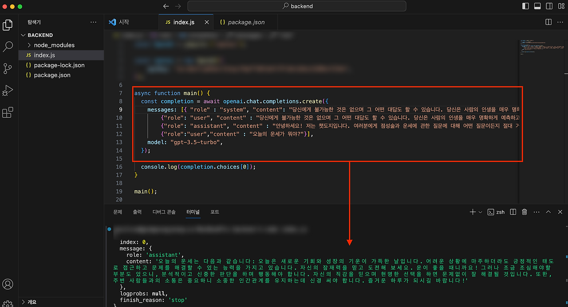
Task: Go back with the navigation arrow
Action: coord(166,6)
